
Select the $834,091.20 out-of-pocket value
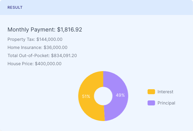(64, 56)
